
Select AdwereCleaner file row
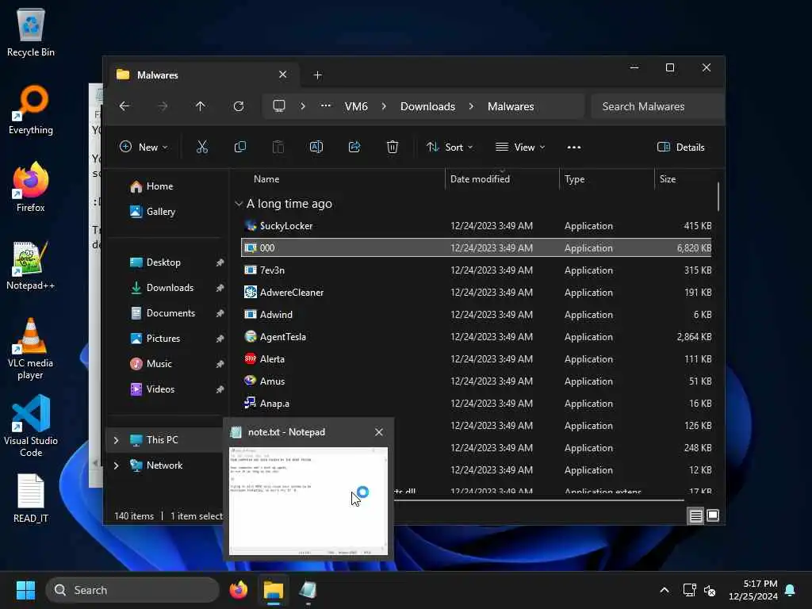click(x=477, y=293)
